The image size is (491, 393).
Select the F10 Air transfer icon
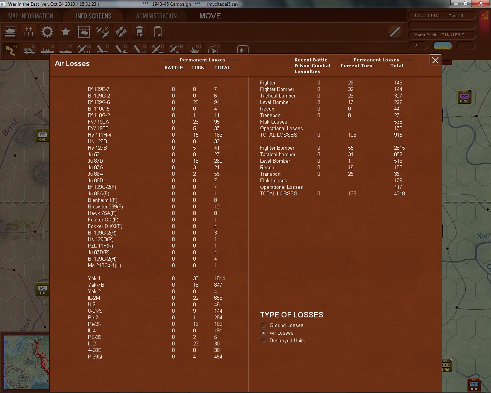click(176, 50)
